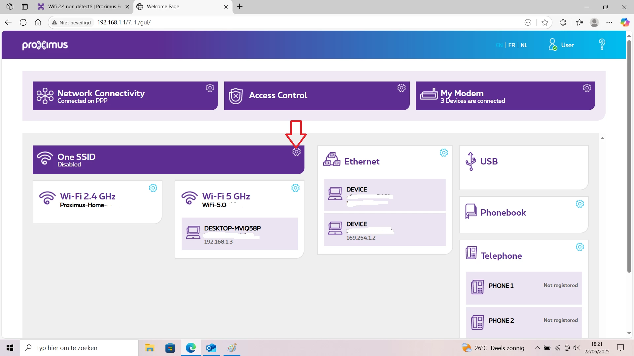
Task: Click the Network Connectivity icon
Action: coord(45,96)
